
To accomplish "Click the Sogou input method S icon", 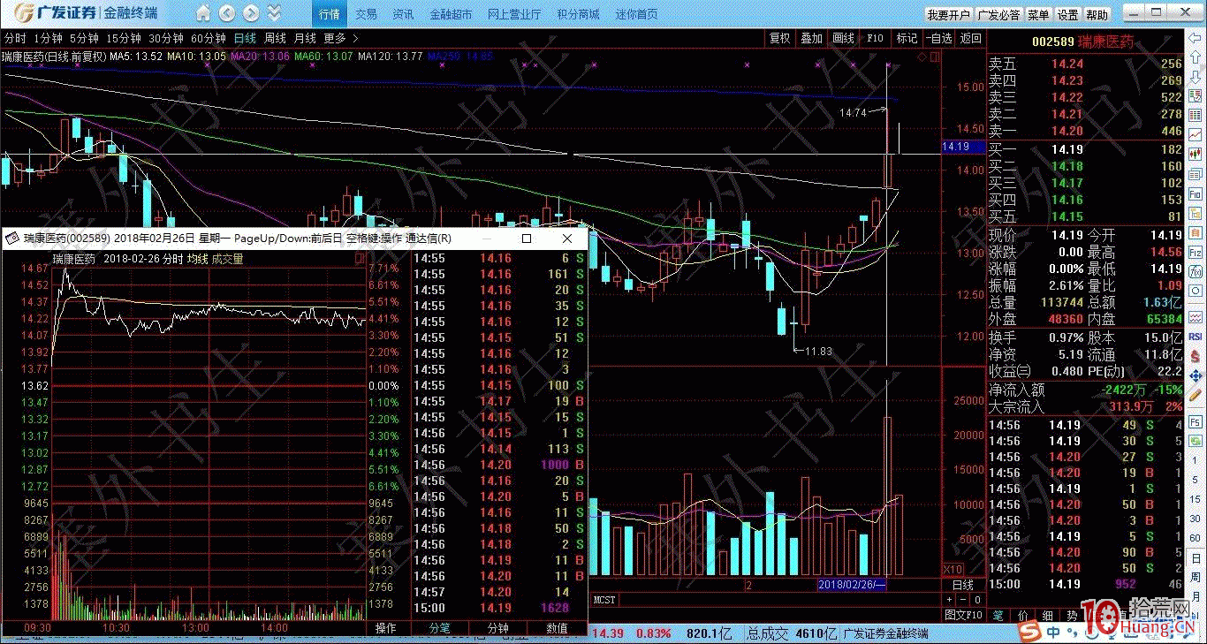I will [1029, 632].
